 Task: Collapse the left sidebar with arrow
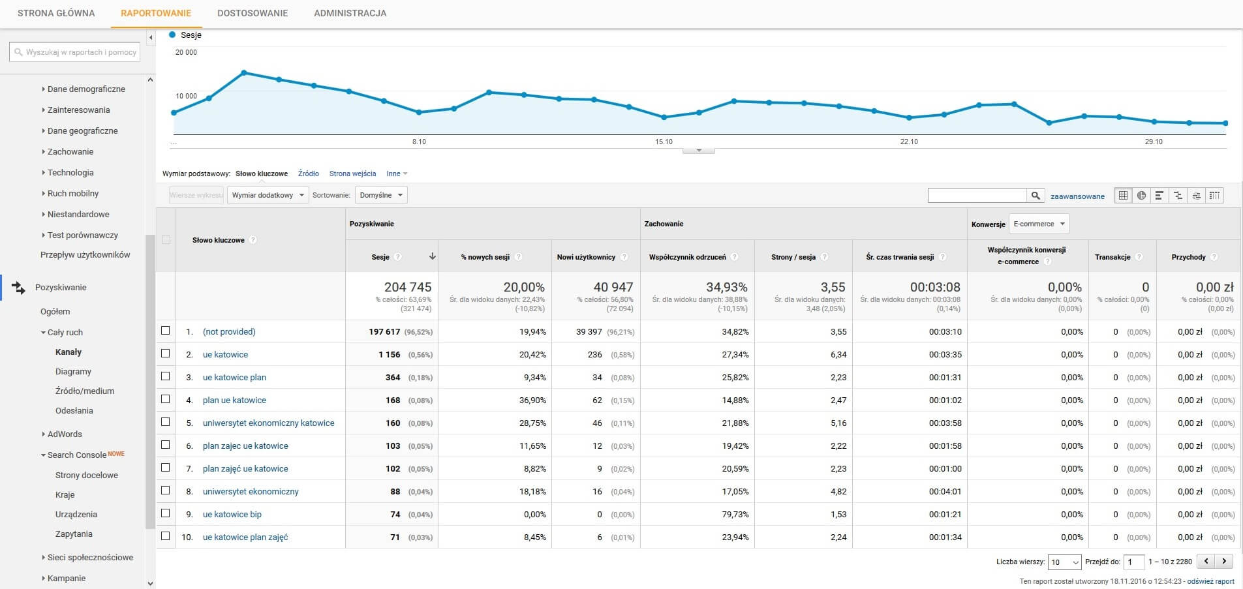pyautogui.click(x=151, y=37)
